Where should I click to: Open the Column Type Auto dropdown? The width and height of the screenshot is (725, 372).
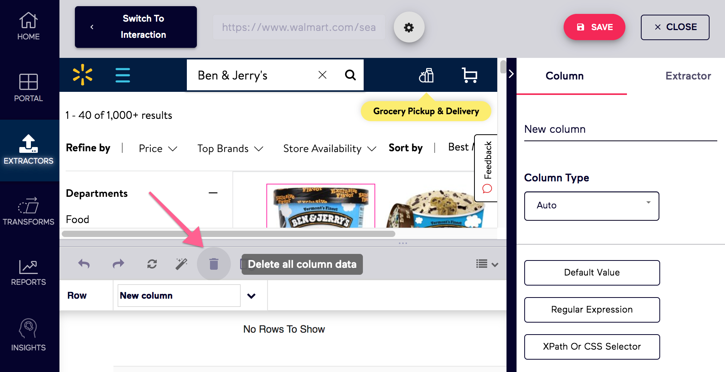point(591,206)
